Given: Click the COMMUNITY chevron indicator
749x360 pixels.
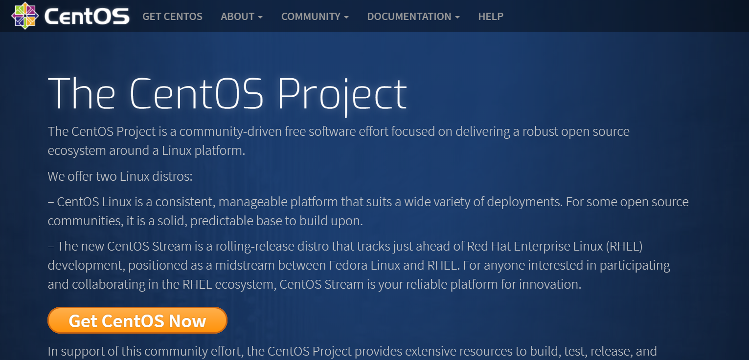Looking at the screenshot, I should tap(347, 18).
